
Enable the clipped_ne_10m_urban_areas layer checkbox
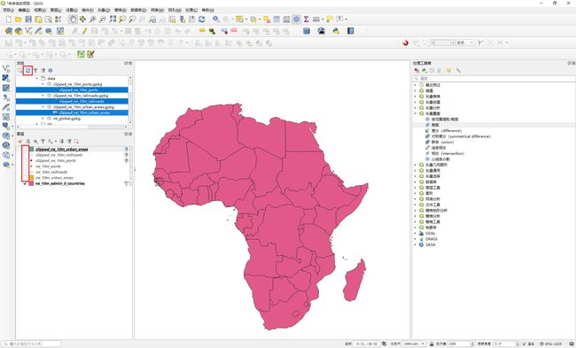(x=25, y=150)
